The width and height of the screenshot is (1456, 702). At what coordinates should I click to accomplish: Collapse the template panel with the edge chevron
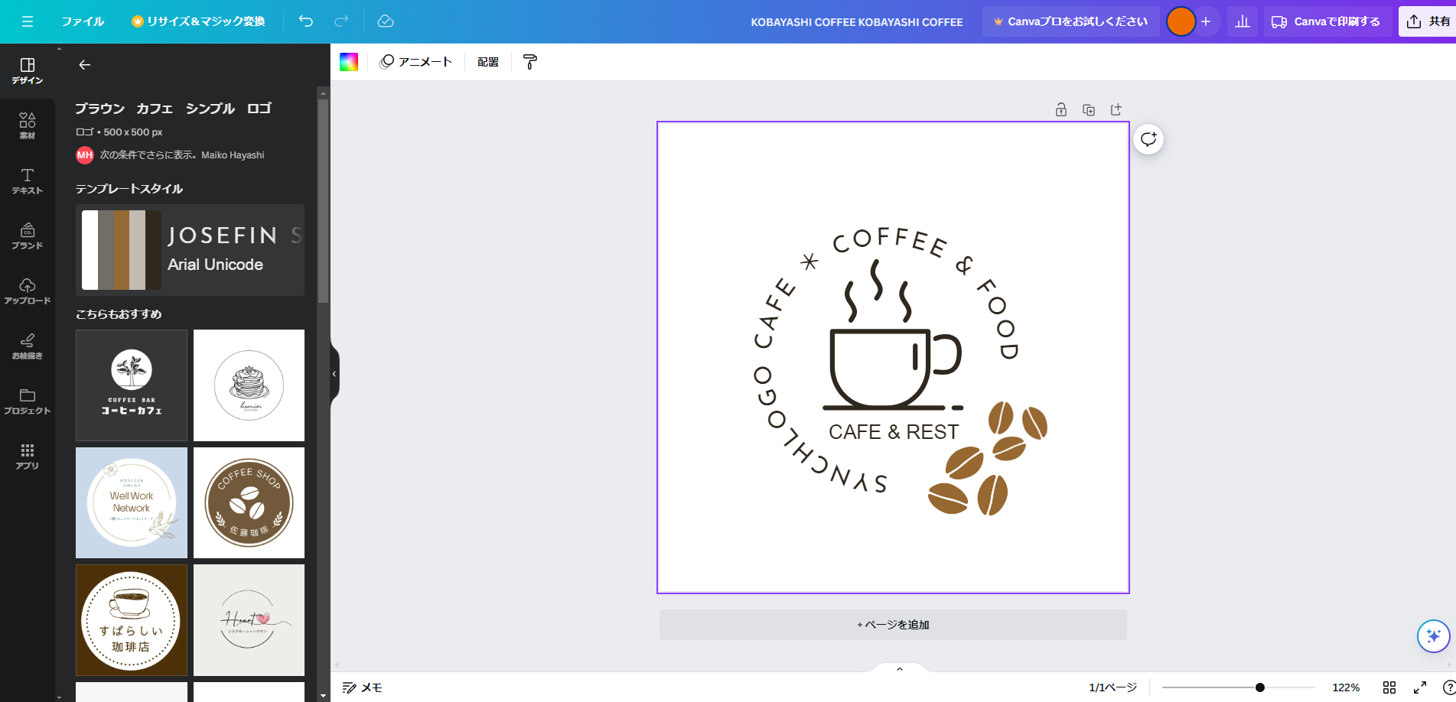click(333, 374)
